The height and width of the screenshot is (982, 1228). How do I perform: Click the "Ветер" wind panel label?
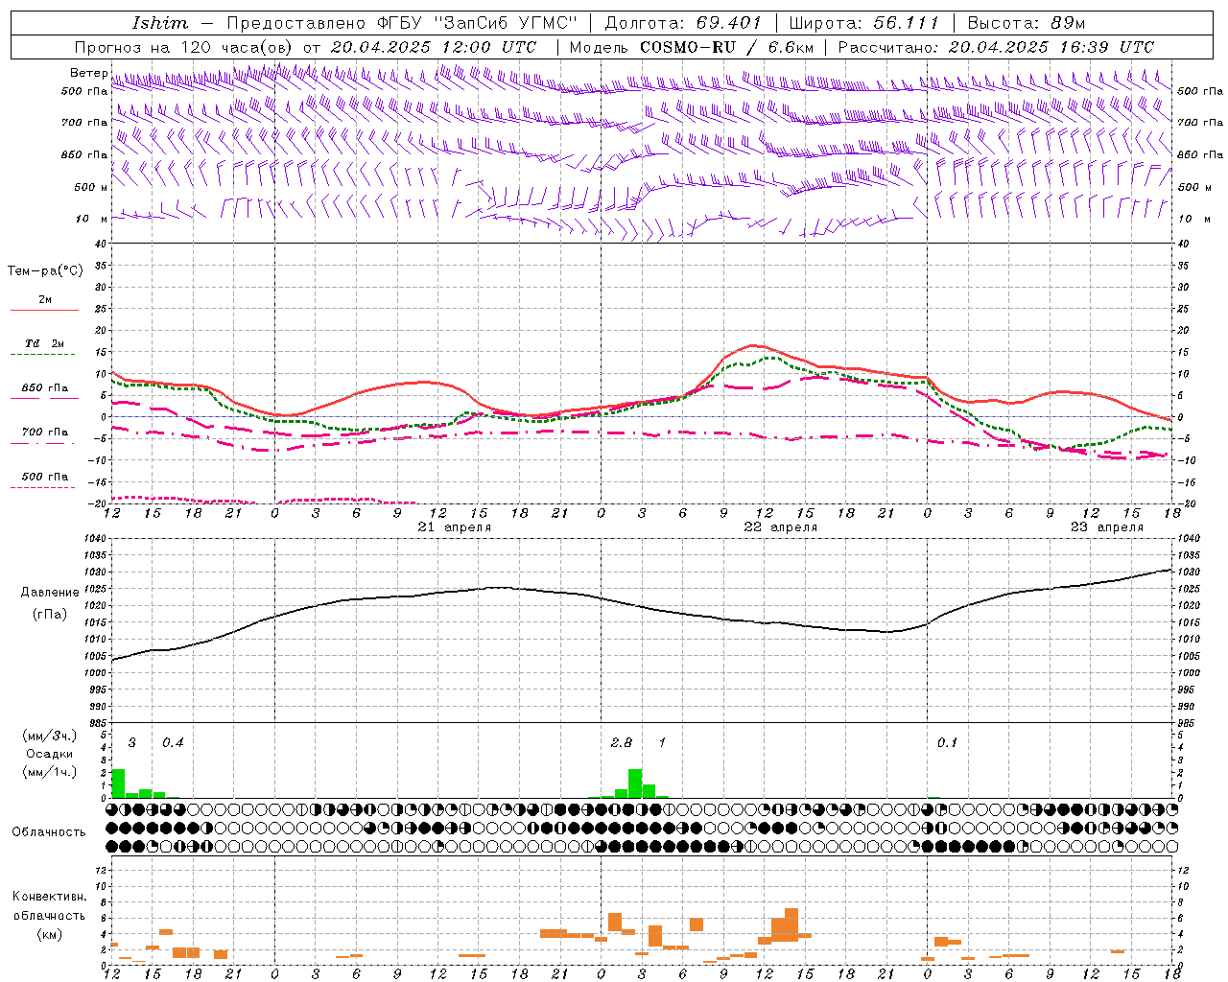coord(89,73)
